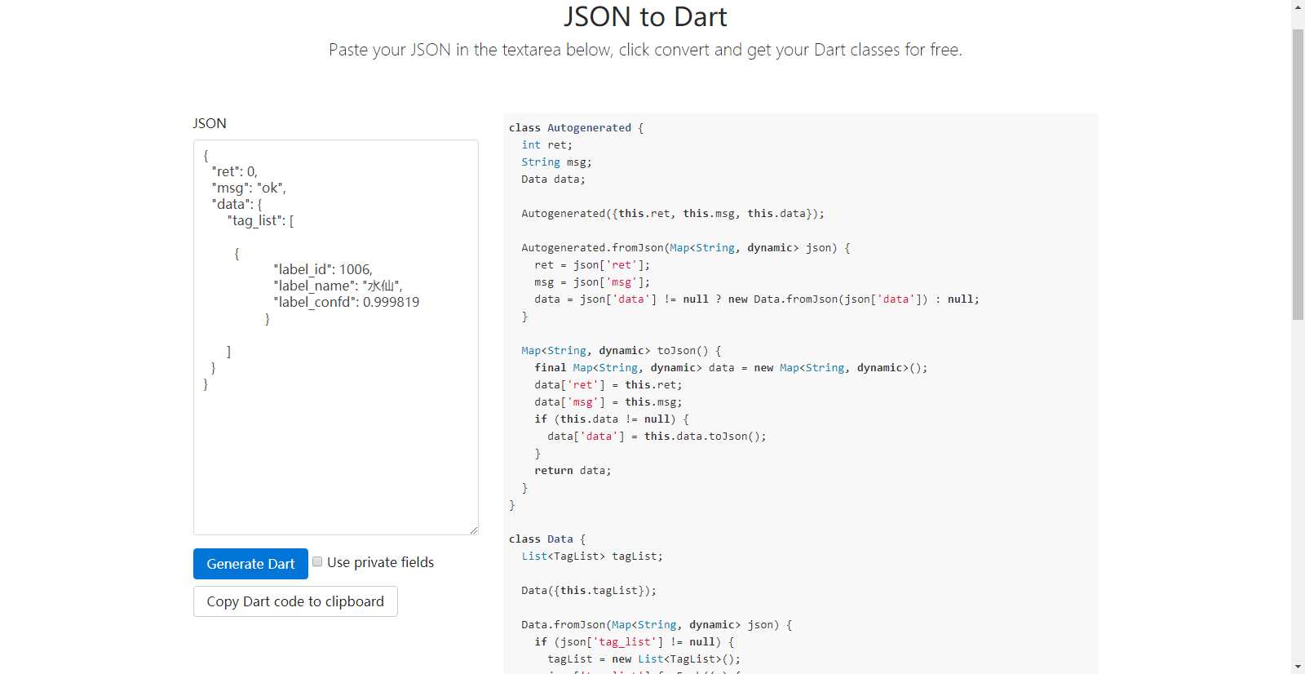Screen dimensions: 1305x674
Task: Click the Generate Dart button
Action: point(250,564)
